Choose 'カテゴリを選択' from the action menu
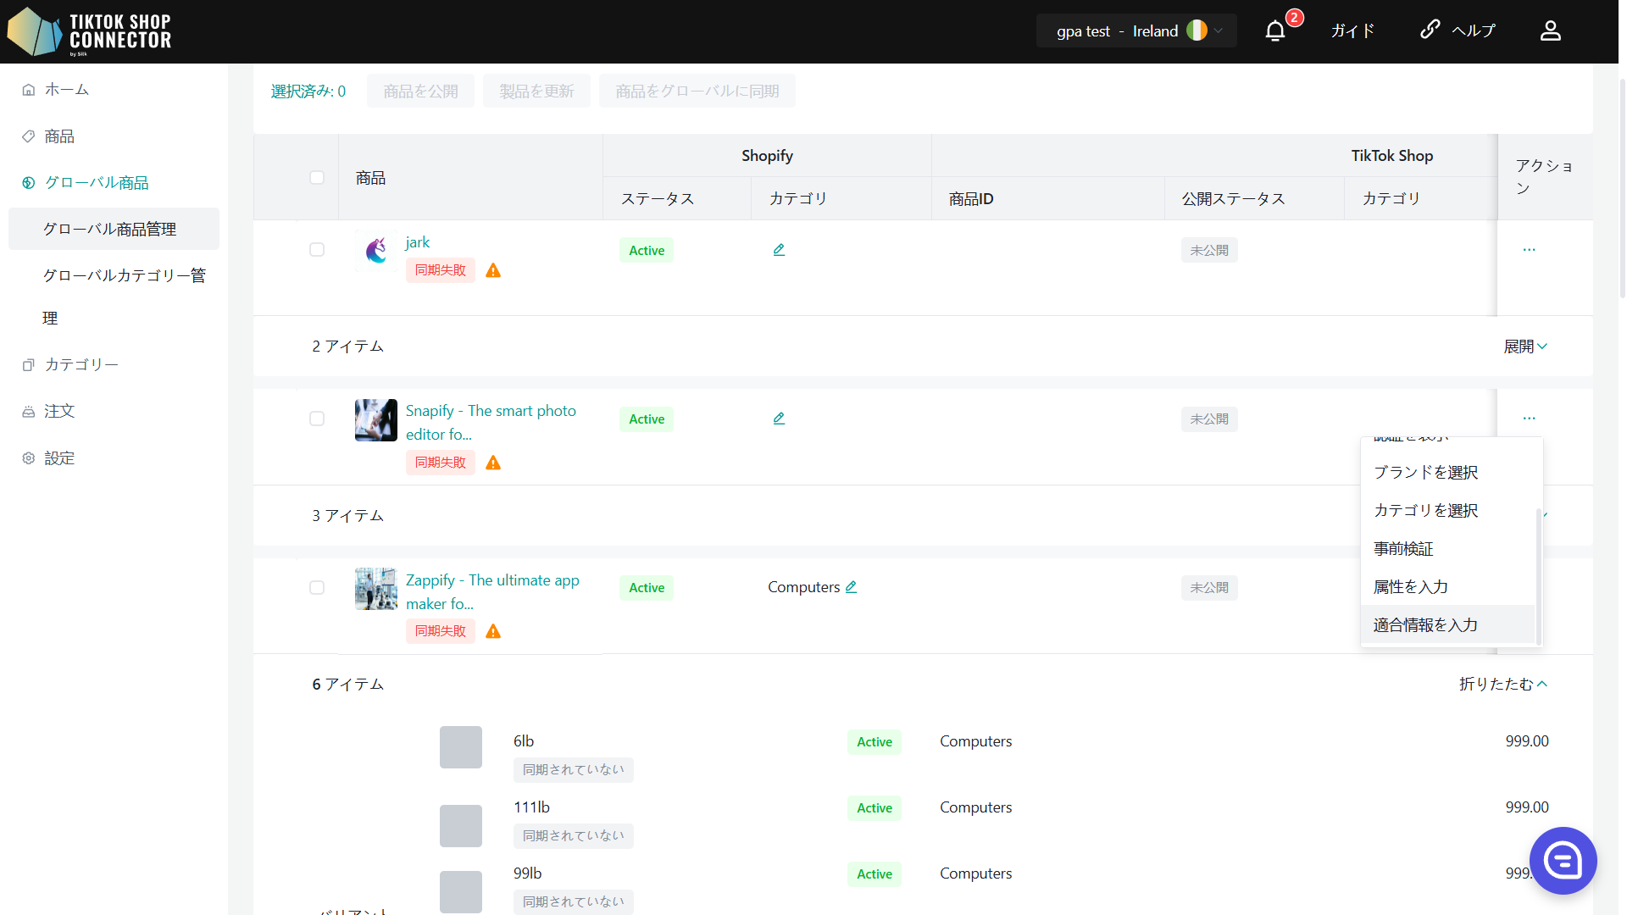The width and height of the screenshot is (1627, 915). click(x=1448, y=511)
